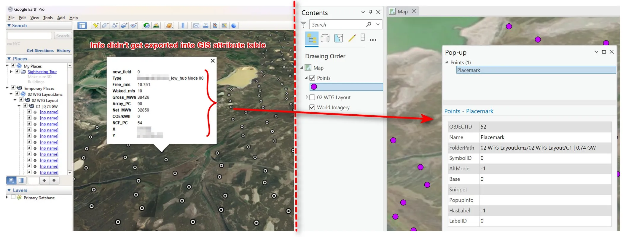This screenshot has width=626, height=237.
Task: Open the History link
Action: (63, 51)
